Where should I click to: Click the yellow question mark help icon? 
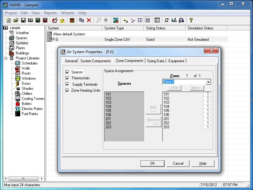(x=191, y=21)
